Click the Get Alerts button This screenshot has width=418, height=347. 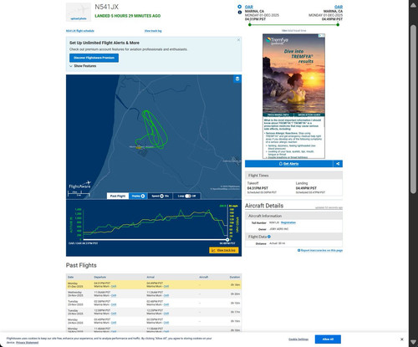click(288, 164)
